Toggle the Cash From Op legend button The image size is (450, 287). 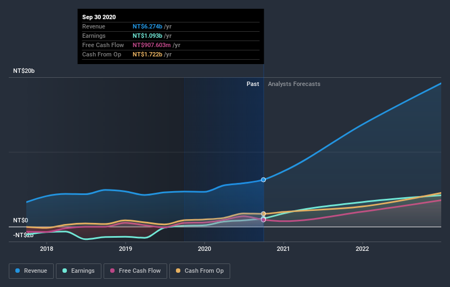pos(200,271)
